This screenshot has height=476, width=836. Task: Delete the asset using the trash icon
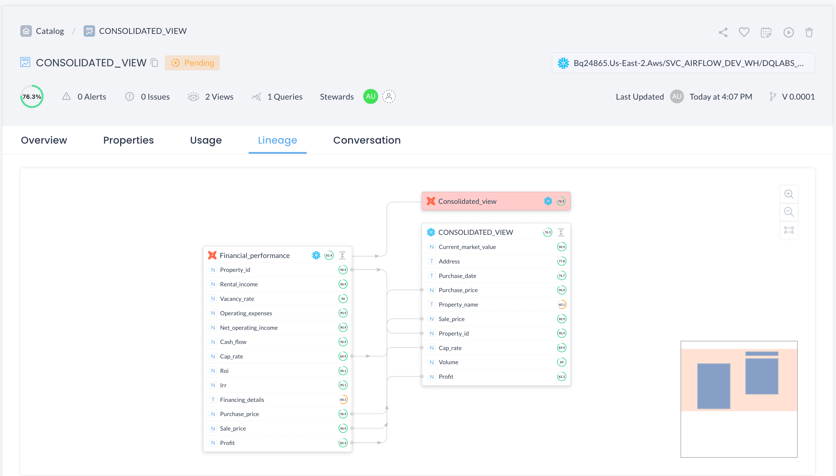pyautogui.click(x=809, y=32)
